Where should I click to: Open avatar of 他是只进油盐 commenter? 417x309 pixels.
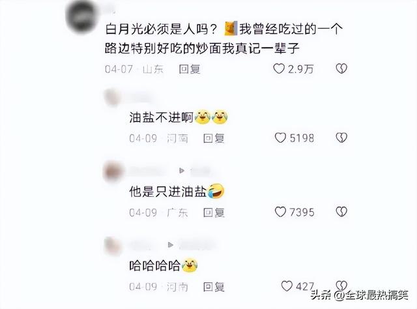click(x=113, y=171)
